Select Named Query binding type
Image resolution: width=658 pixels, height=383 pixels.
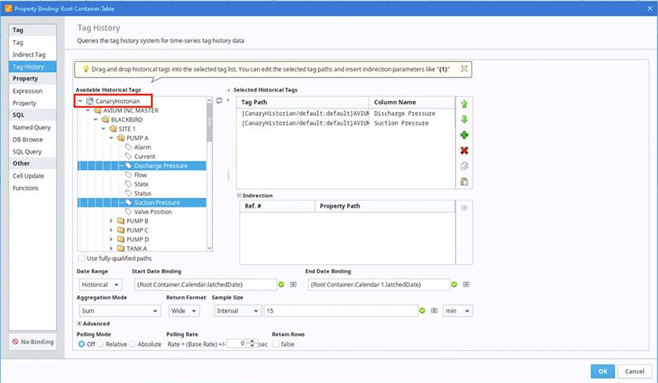[31, 127]
